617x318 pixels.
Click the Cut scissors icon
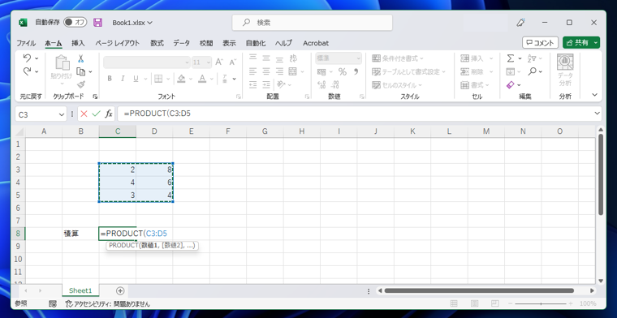(80, 58)
